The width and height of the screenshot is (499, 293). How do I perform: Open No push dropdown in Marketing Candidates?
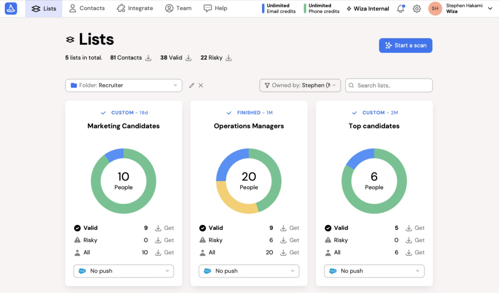coord(123,271)
